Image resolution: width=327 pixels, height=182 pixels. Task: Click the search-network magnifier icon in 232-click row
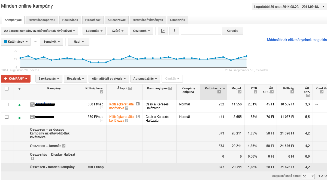tap(32, 104)
